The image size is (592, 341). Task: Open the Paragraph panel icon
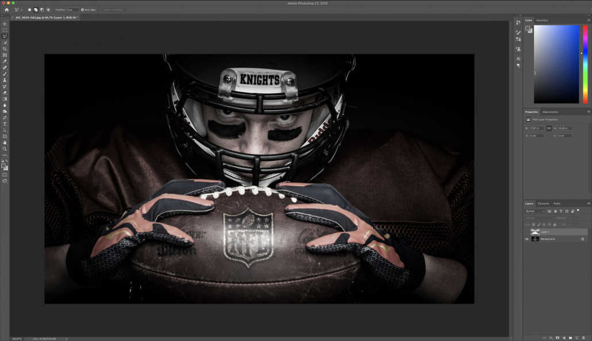(518, 66)
